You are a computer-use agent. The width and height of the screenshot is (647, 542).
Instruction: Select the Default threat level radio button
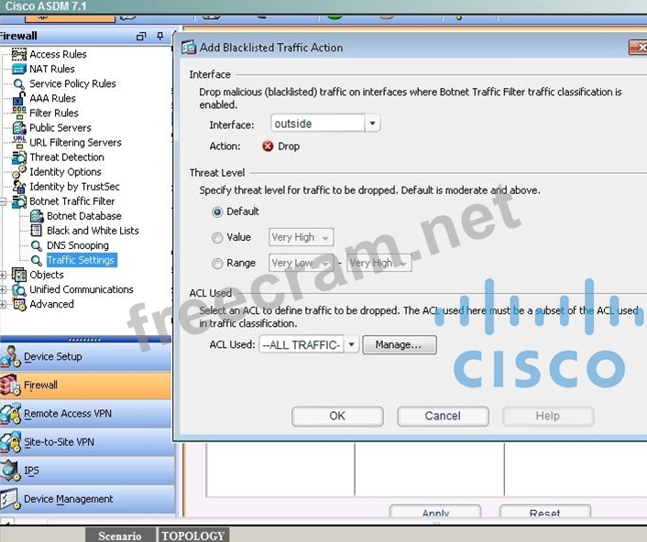[217, 211]
